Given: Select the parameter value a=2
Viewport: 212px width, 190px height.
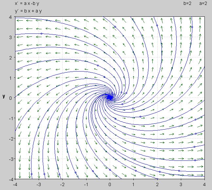Looking at the screenshot, I should click(203, 3).
